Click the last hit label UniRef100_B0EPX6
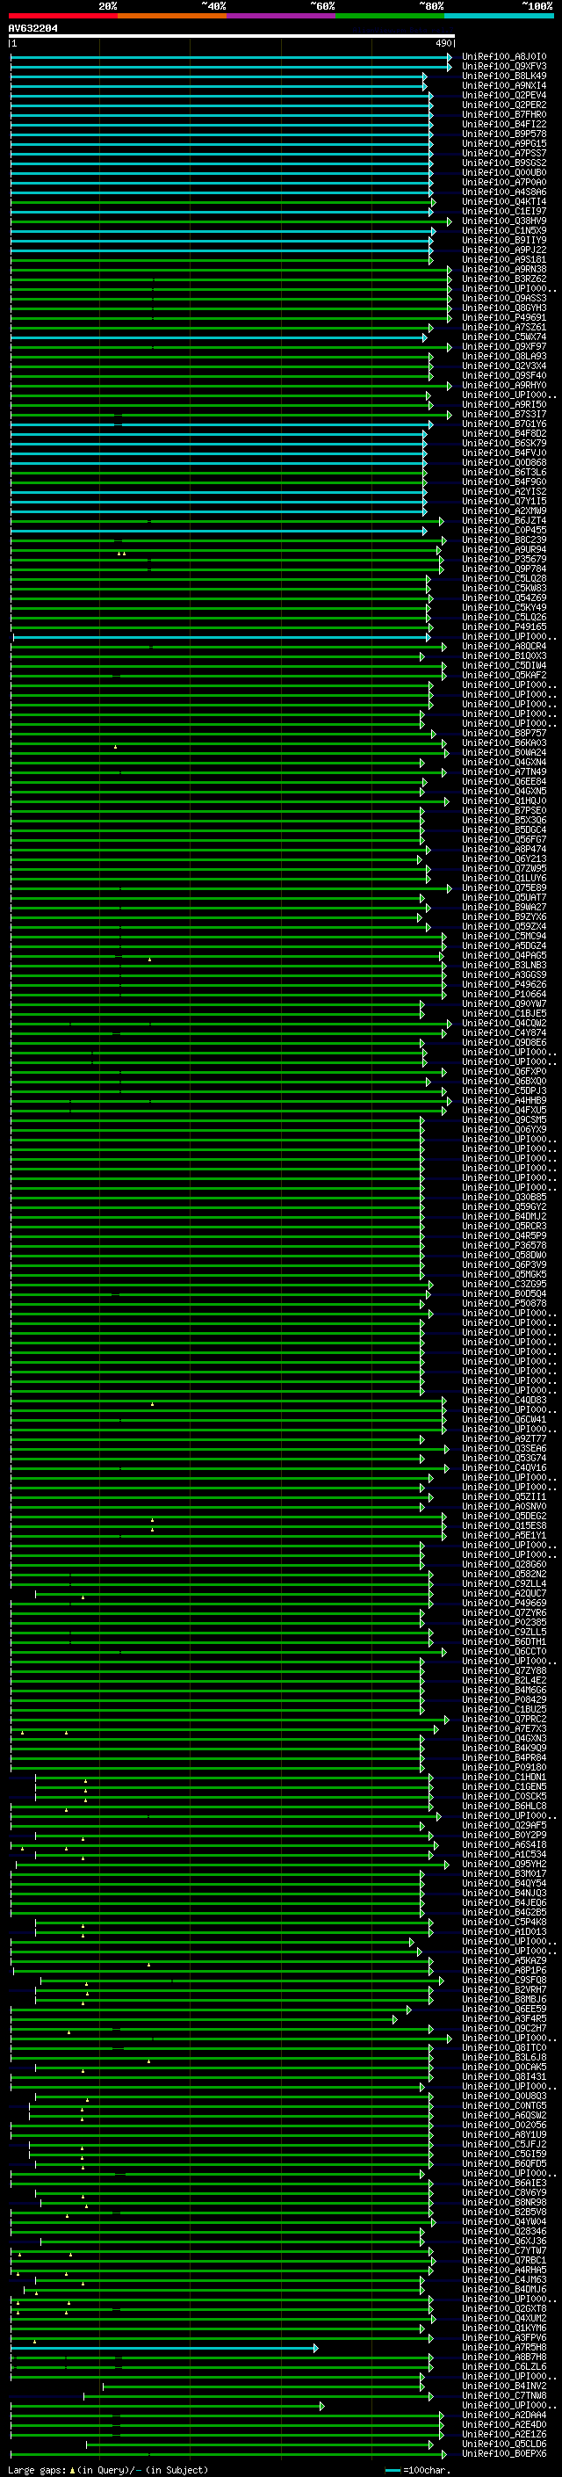 [x=504, y=2454]
